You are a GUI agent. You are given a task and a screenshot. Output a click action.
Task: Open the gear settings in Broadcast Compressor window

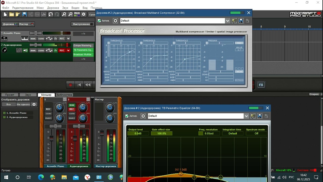click(x=115, y=21)
